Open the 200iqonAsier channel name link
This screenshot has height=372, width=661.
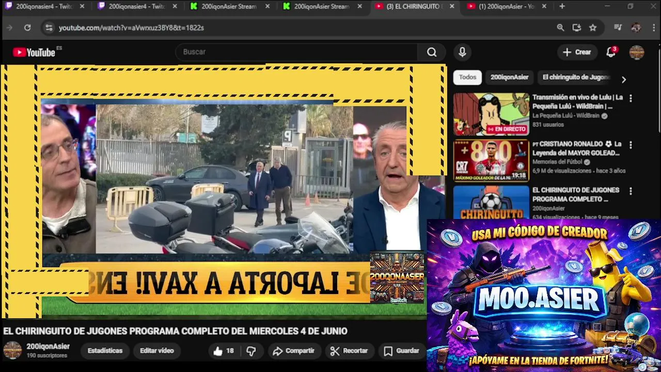[x=48, y=347]
